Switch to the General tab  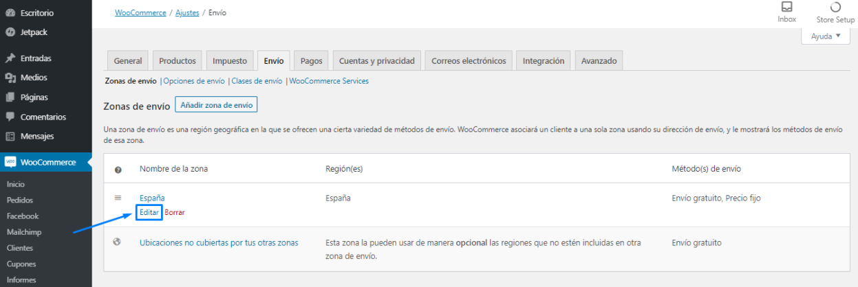[128, 60]
